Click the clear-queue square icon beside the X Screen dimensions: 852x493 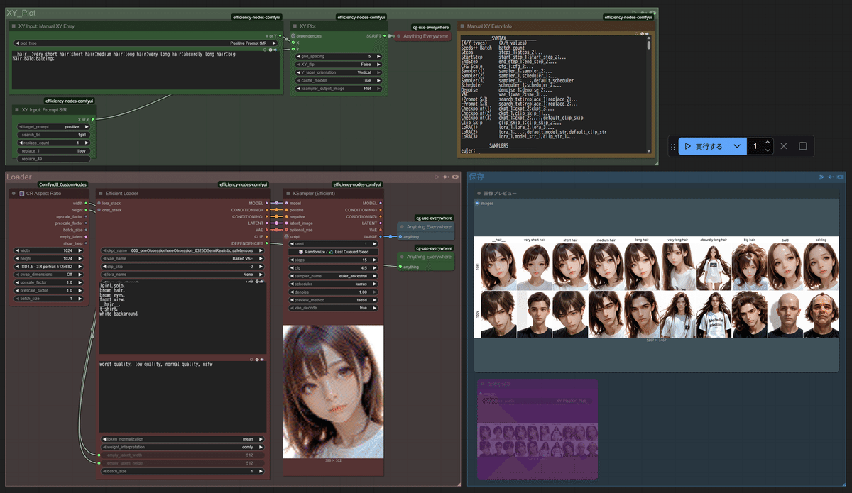coord(802,145)
